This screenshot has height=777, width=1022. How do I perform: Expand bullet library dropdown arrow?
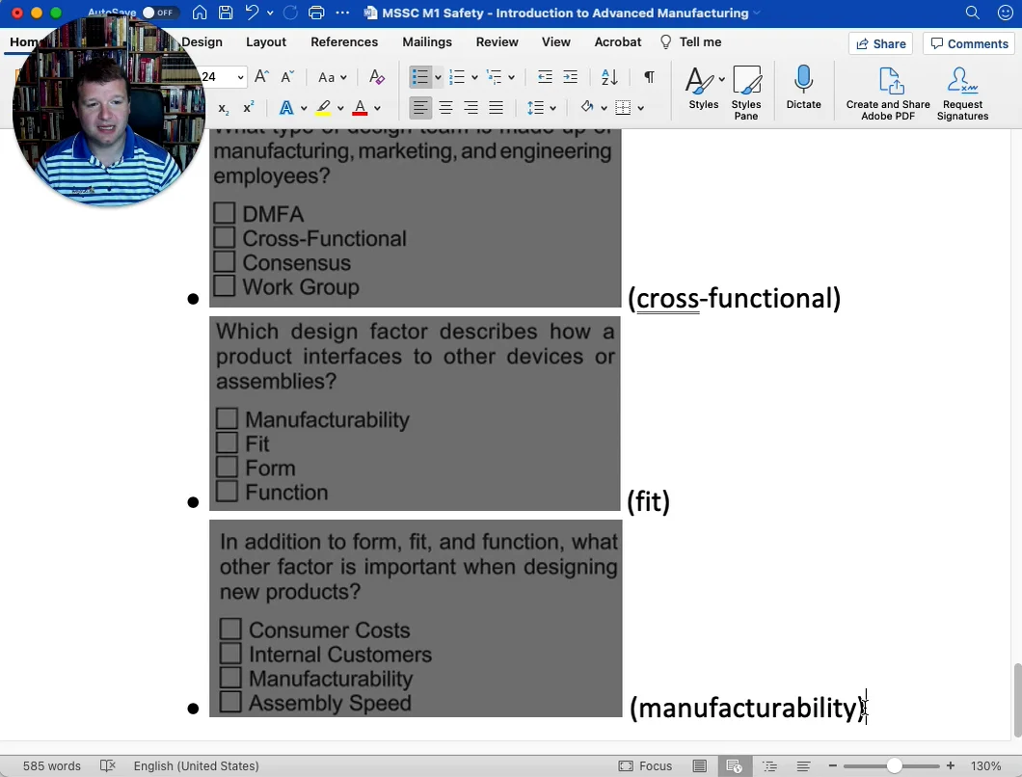(x=438, y=77)
